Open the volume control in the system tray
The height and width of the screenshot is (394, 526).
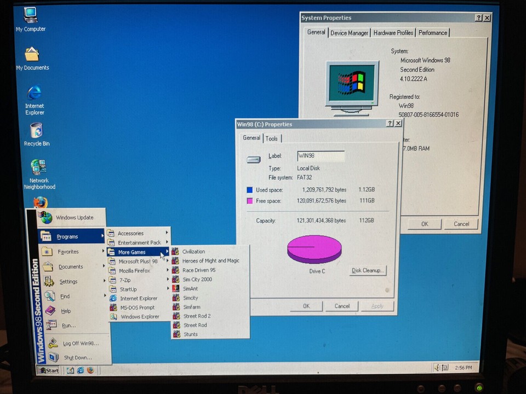pos(437,368)
